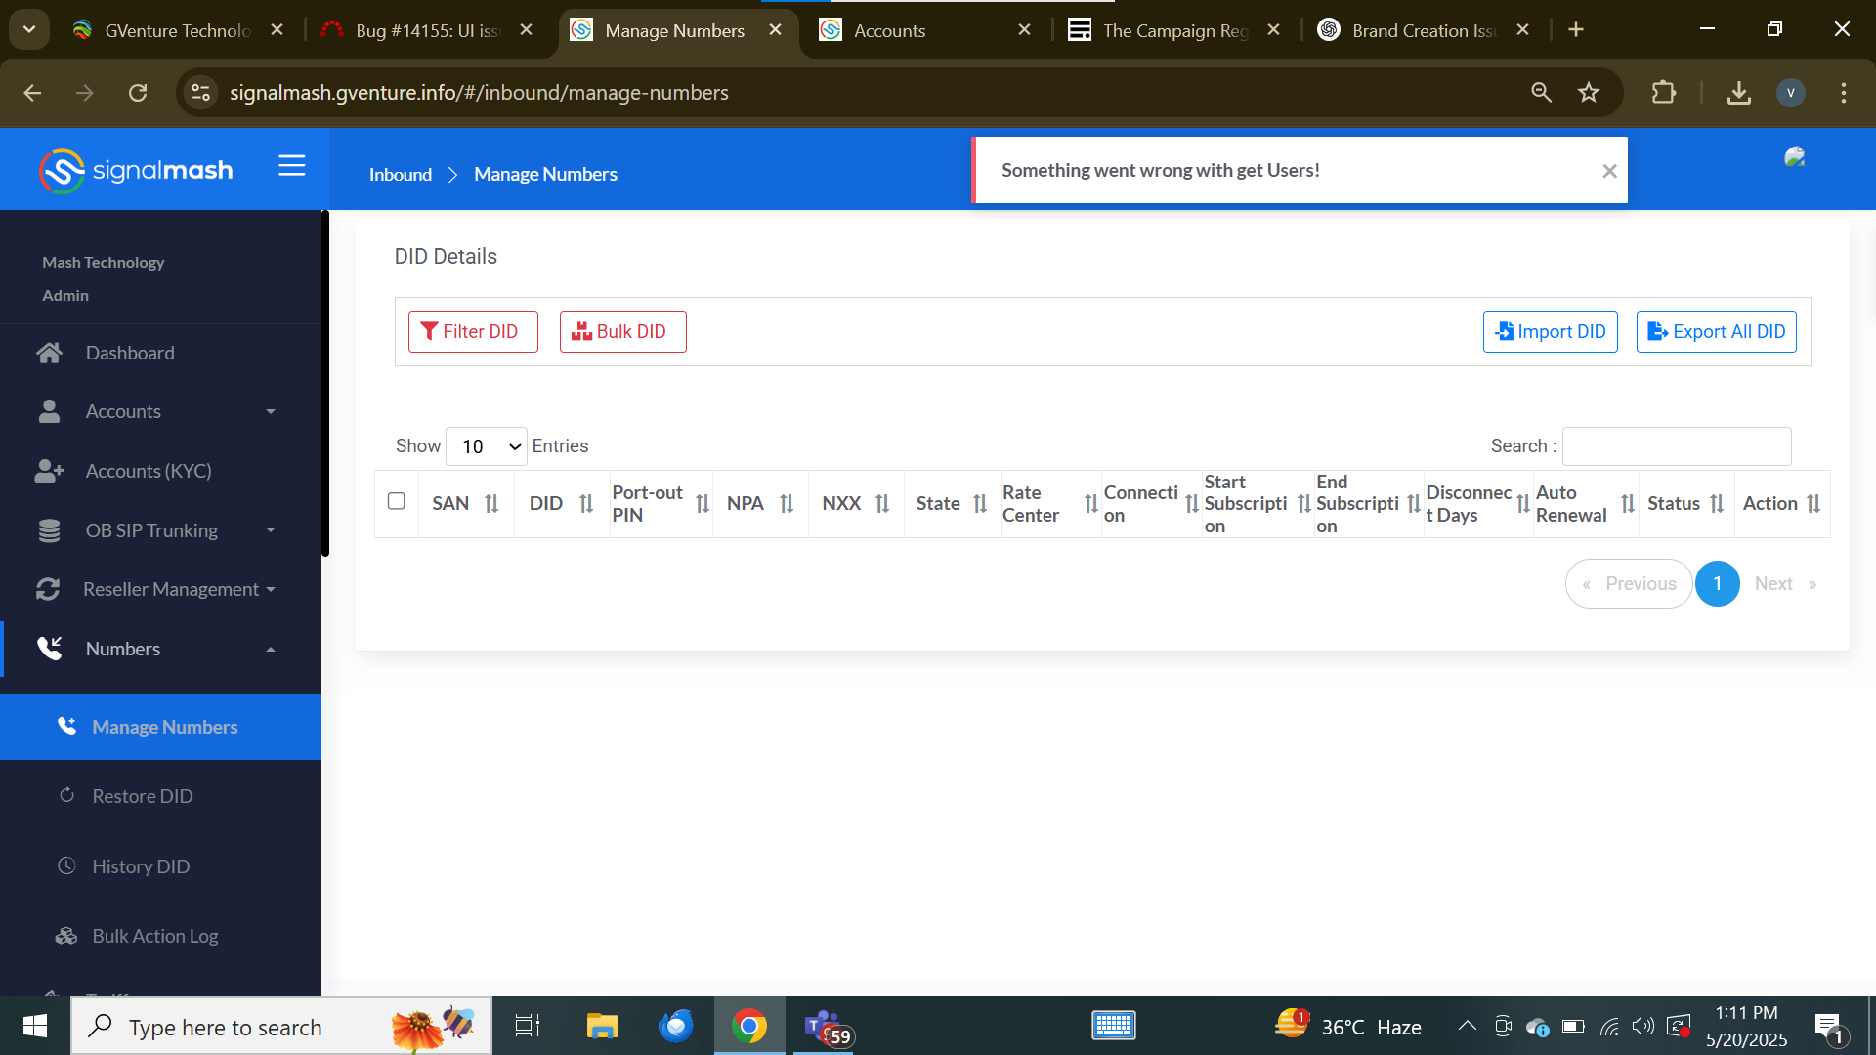Sort by the Status column

1717,504
